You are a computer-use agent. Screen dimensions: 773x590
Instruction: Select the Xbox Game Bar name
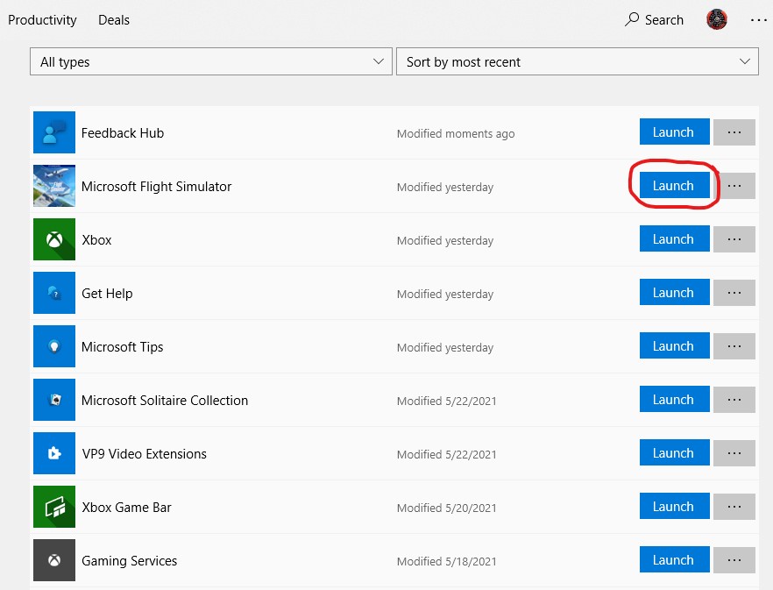tap(126, 508)
